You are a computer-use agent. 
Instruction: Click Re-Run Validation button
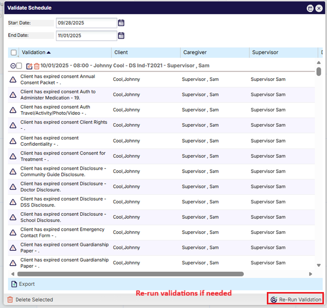pos(296,299)
